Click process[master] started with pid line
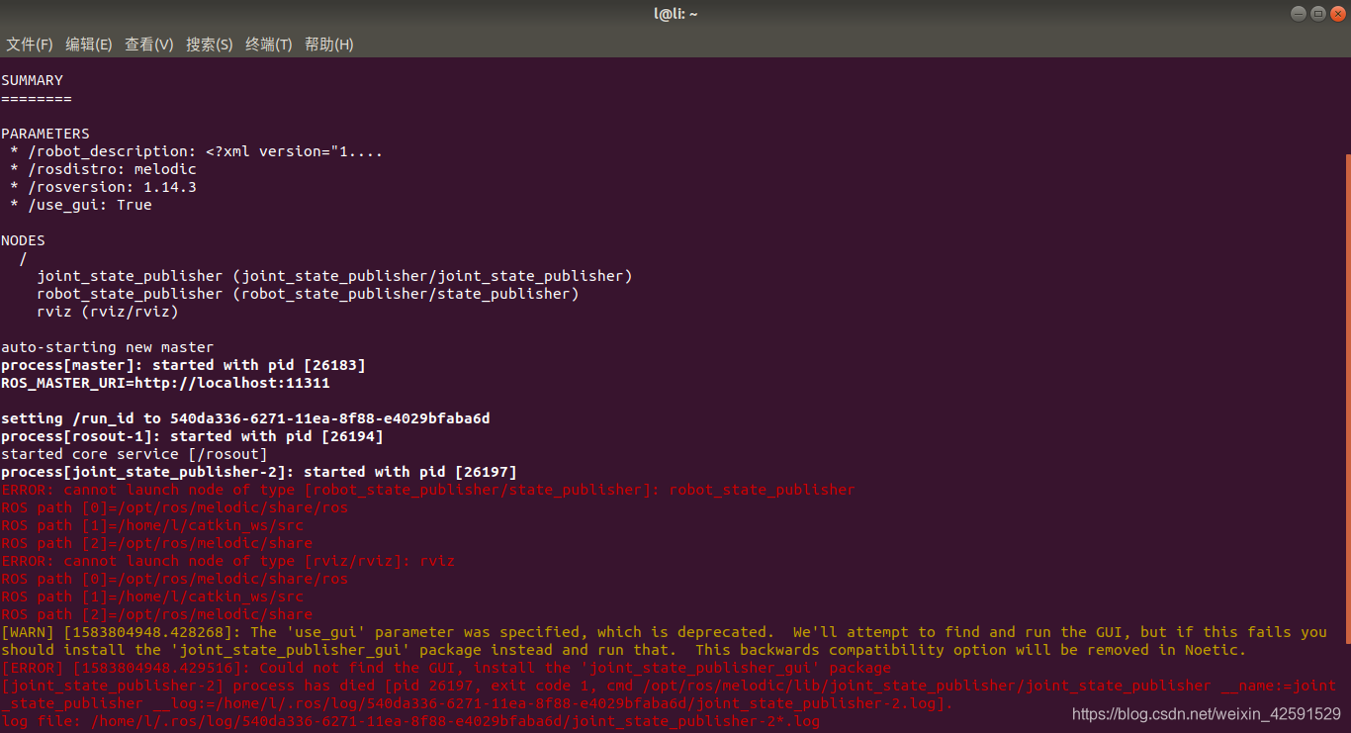The image size is (1351, 733). pos(183,365)
